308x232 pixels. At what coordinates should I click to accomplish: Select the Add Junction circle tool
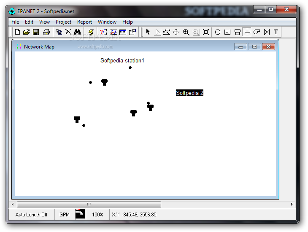[218, 32]
